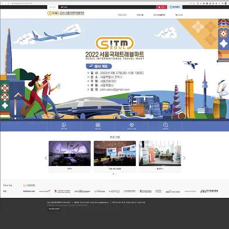Open the Korean Air sponsor logo
This screenshot has width=229, height=229.
click(x=29, y=191)
